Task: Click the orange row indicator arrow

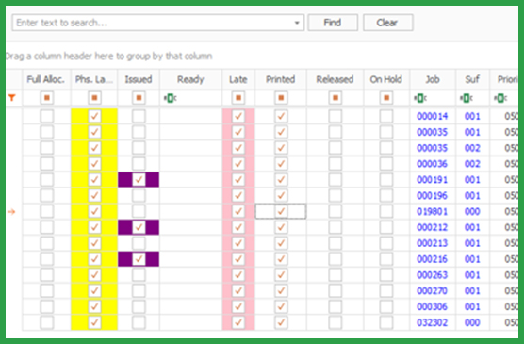Action: [x=11, y=212]
